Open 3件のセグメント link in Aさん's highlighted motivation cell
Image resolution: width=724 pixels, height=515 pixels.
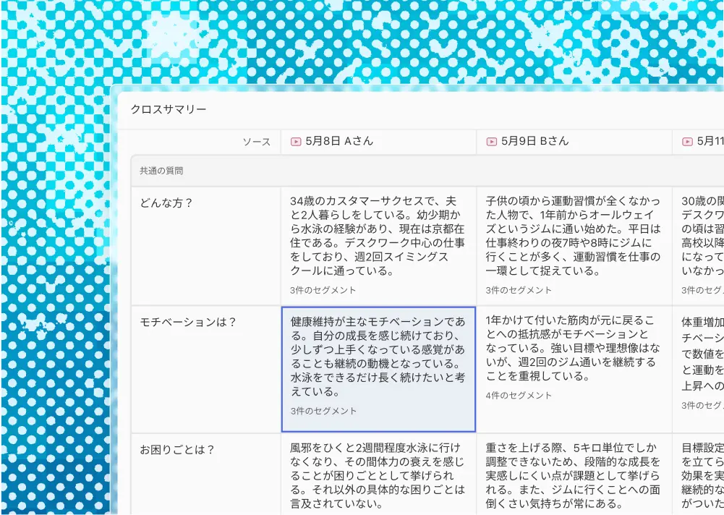(323, 411)
